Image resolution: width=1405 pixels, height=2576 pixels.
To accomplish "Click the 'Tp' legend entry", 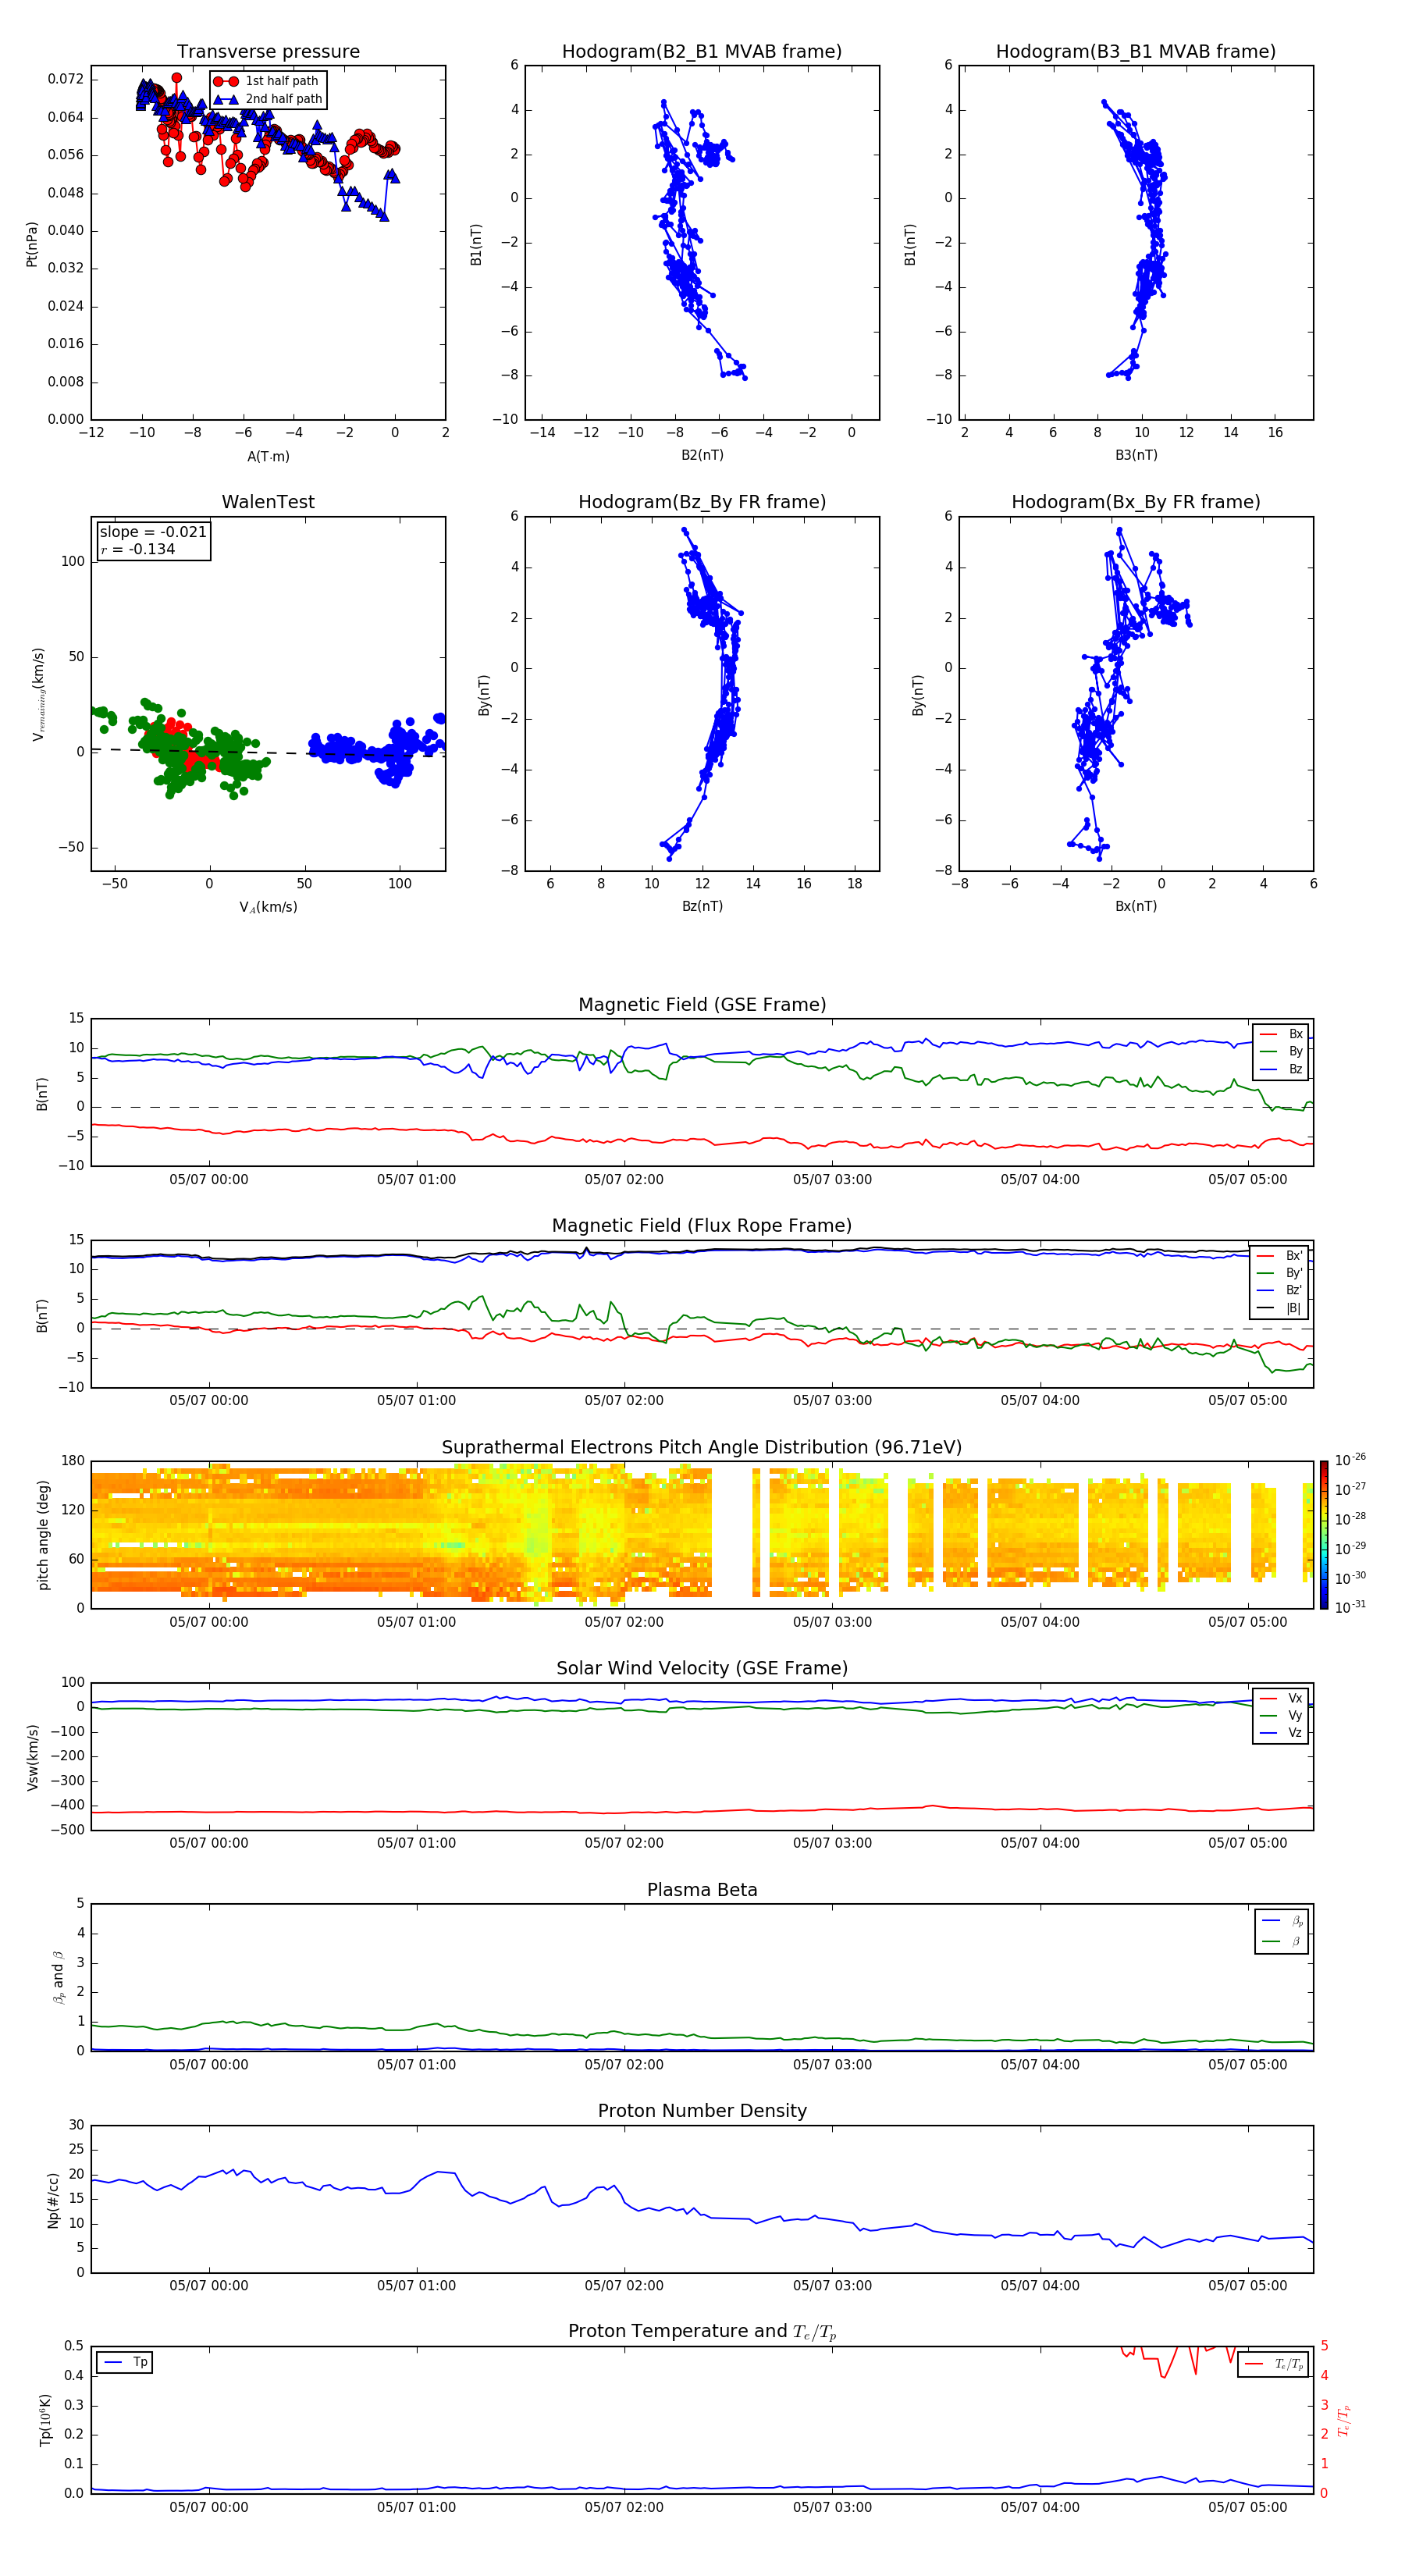I will click(x=125, y=2363).
